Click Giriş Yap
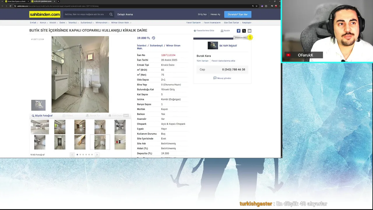The width and height of the screenshot is (373, 210). pyautogui.click(x=202, y=14)
